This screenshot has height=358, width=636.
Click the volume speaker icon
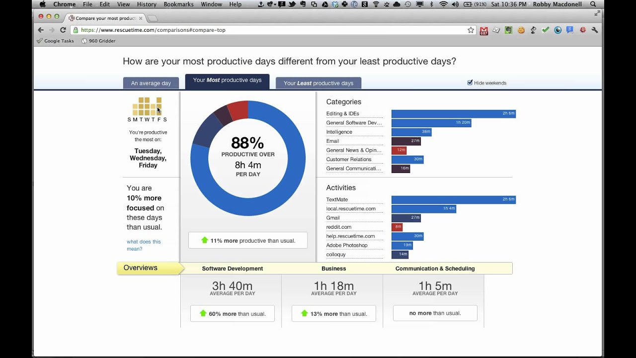[455, 4]
